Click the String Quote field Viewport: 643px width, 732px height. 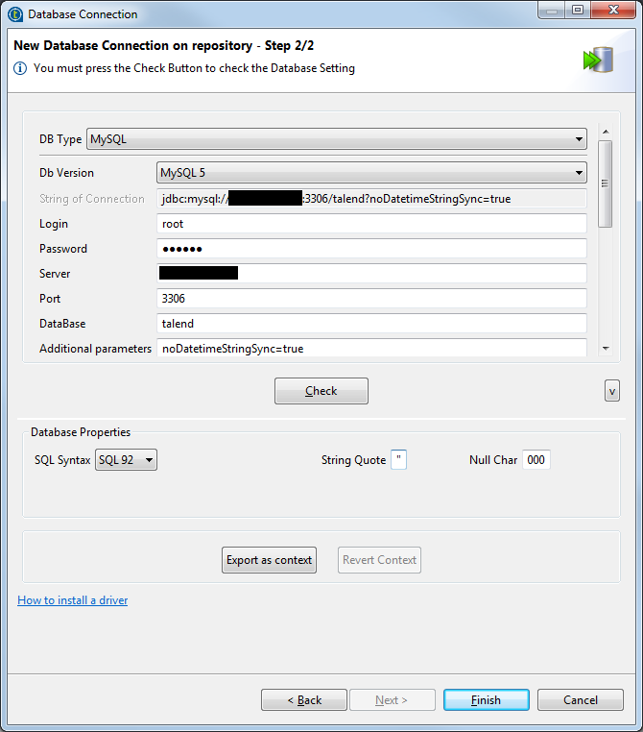tap(398, 460)
